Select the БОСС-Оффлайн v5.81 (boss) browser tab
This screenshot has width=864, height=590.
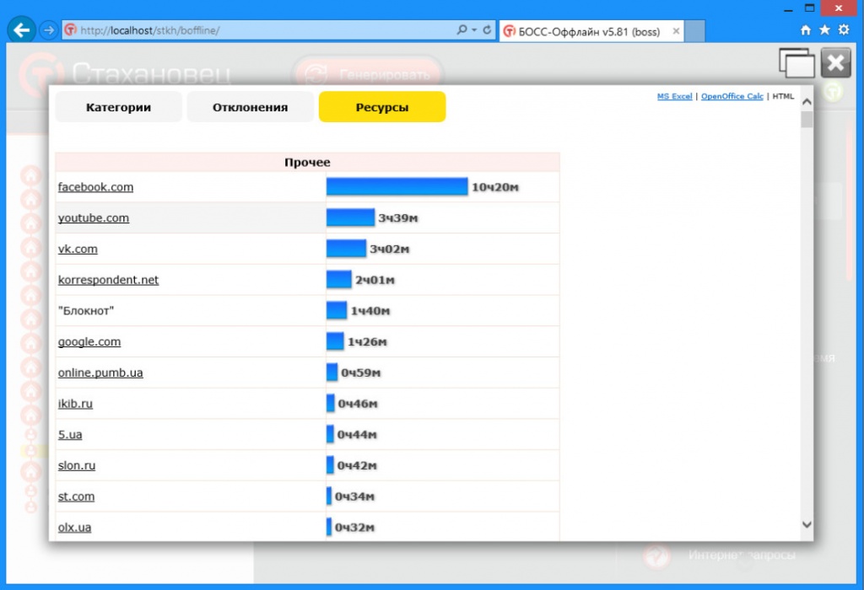(591, 31)
